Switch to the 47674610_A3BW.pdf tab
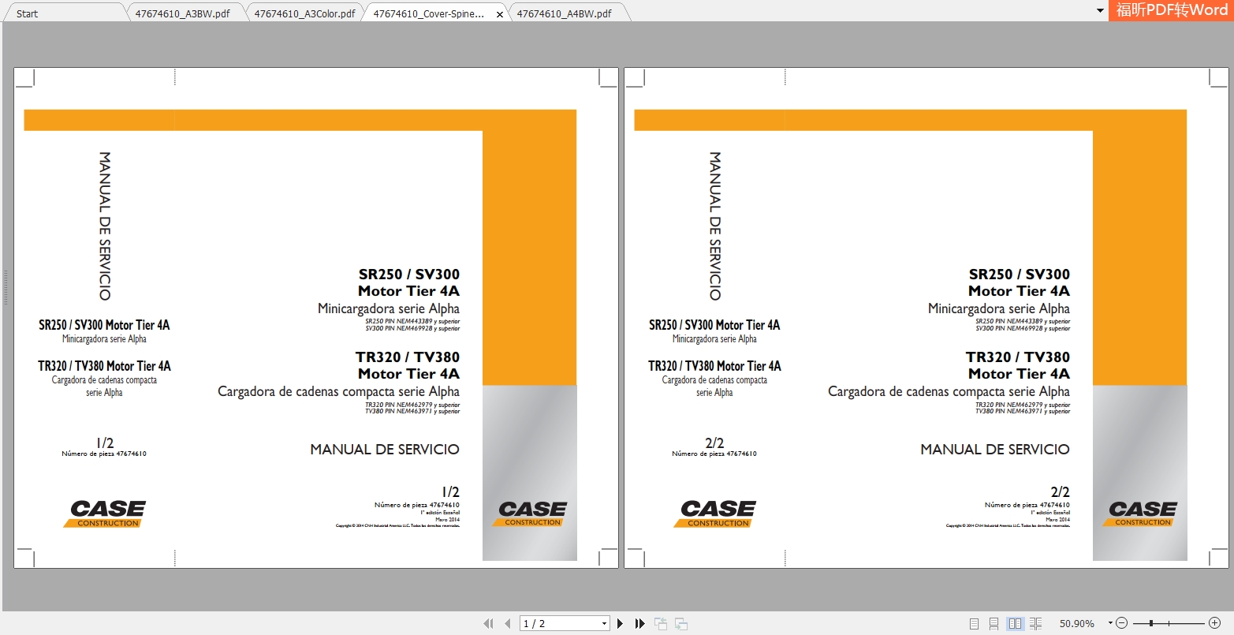 [182, 13]
